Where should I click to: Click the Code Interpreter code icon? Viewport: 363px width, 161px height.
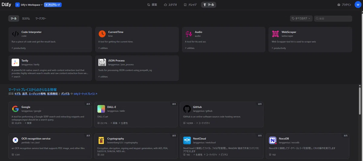tap(15, 34)
